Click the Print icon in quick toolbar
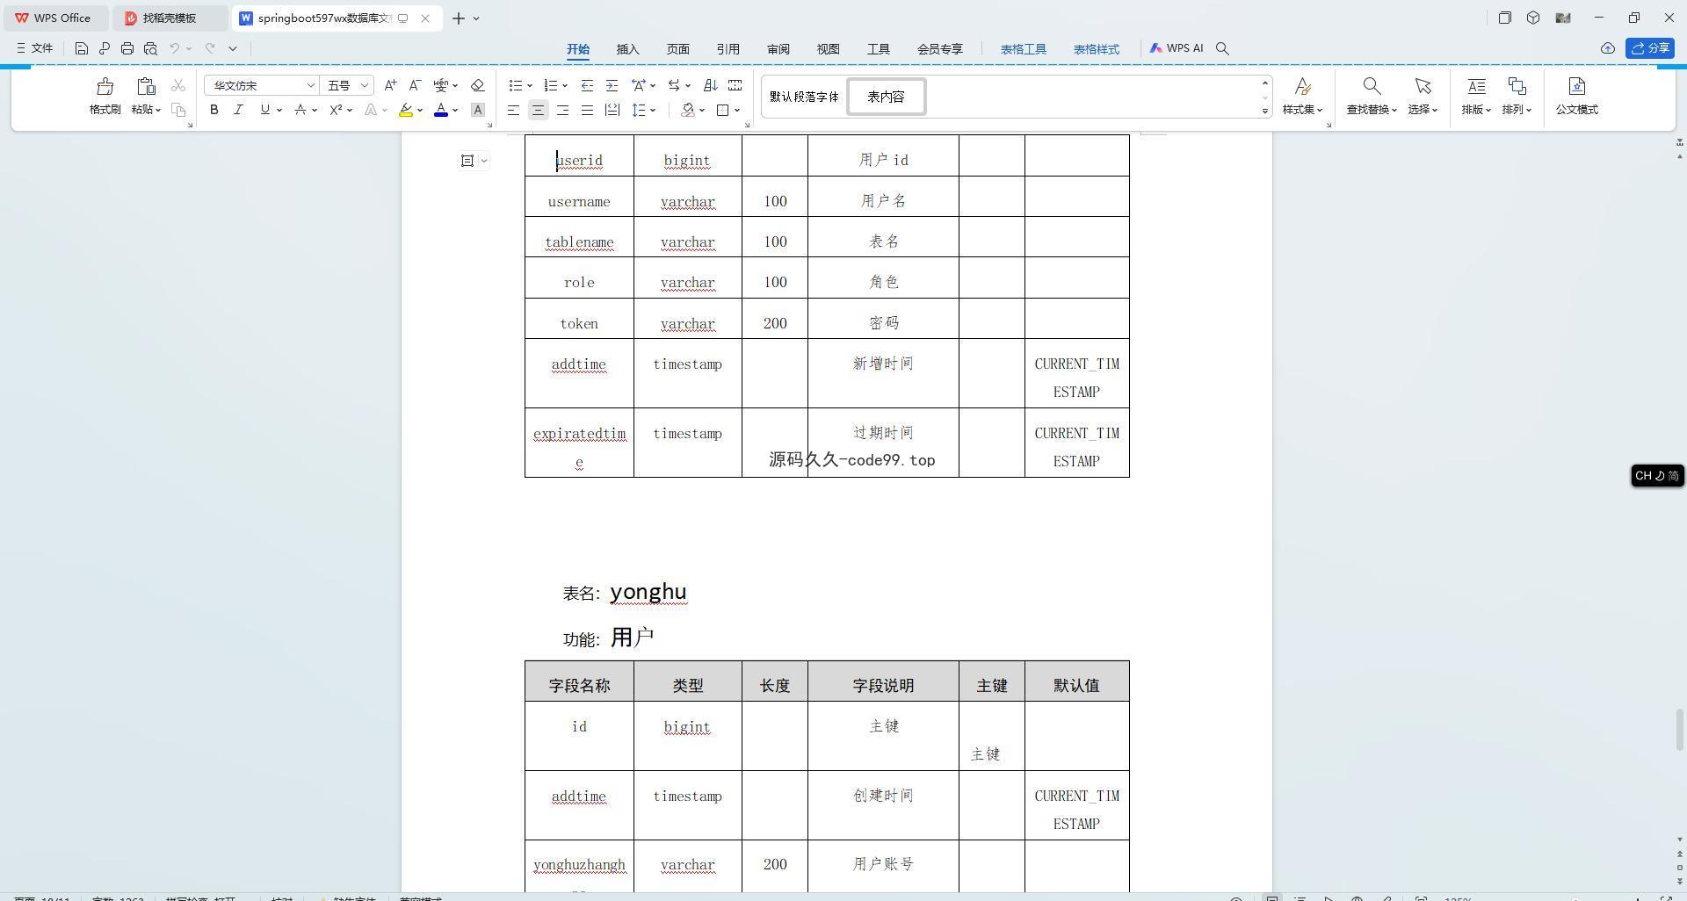This screenshot has width=1687, height=901. tap(127, 48)
